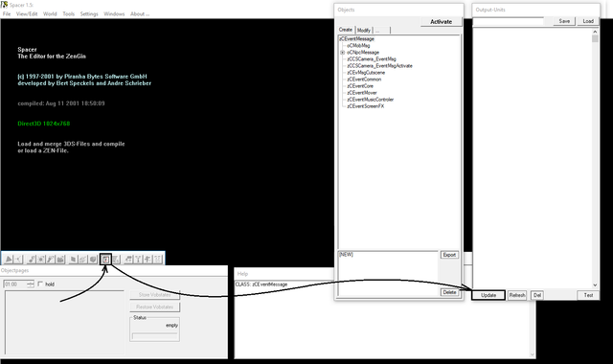This screenshot has height=364, width=613.
Task: Click the flat slanted plane toolbar icon
Action: coord(83,259)
